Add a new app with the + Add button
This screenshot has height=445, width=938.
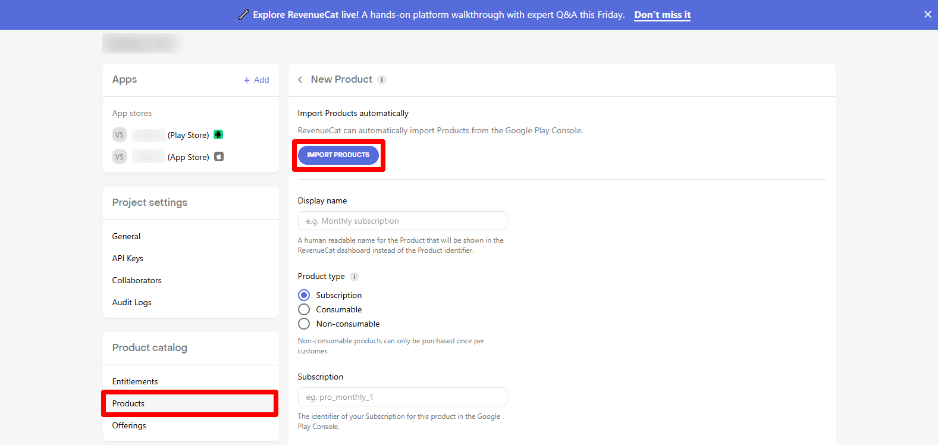pos(256,80)
